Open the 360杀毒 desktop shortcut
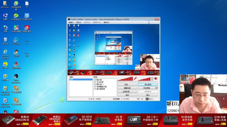The height and width of the screenshot is (127, 227). tap(5, 77)
